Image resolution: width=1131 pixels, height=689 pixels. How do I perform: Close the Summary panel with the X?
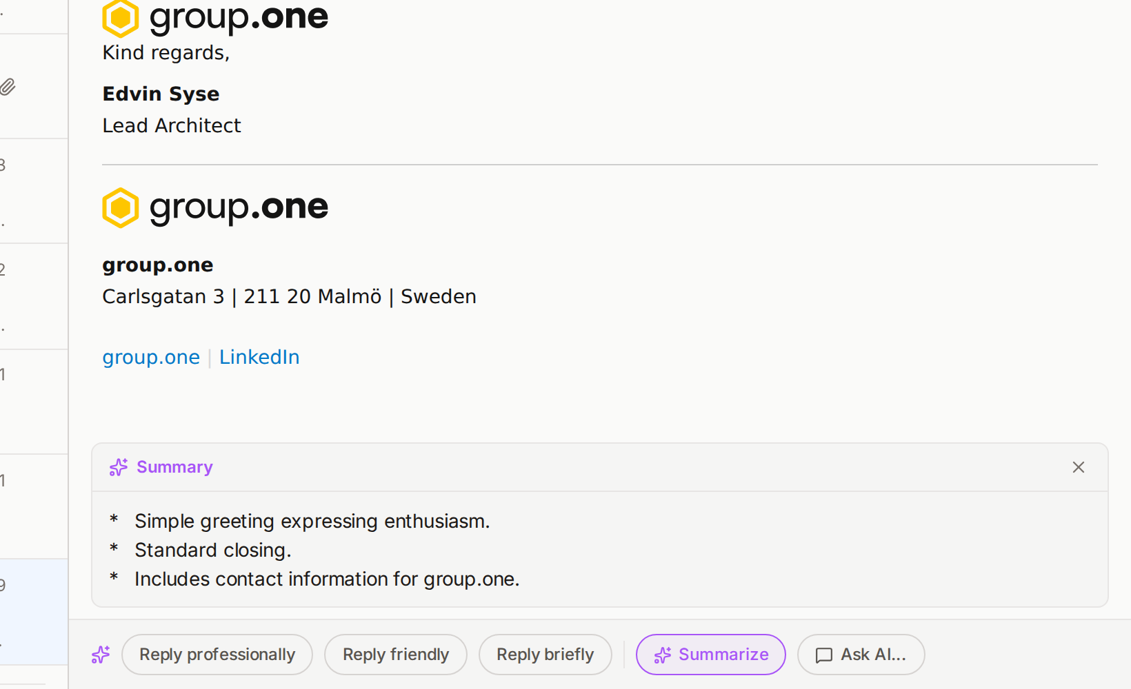tap(1079, 467)
